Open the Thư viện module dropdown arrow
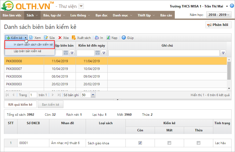 (81, 6)
